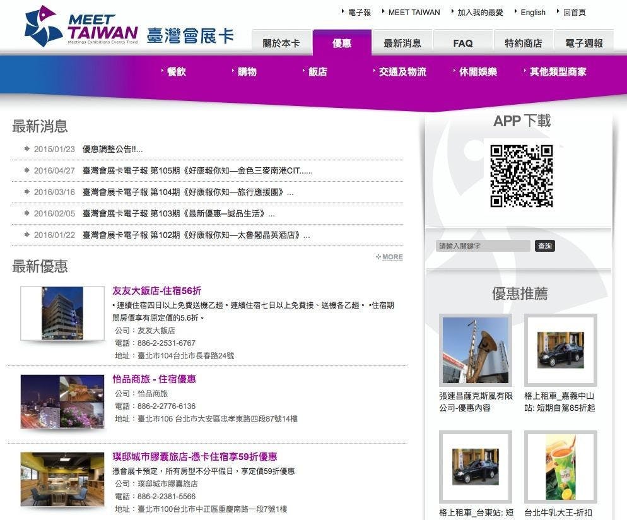Switch to the English version
The width and height of the screenshot is (627, 520).
[532, 13]
